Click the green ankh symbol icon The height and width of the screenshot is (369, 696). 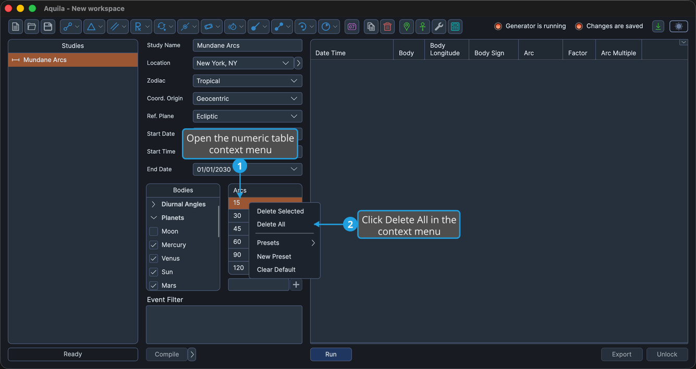coord(423,27)
